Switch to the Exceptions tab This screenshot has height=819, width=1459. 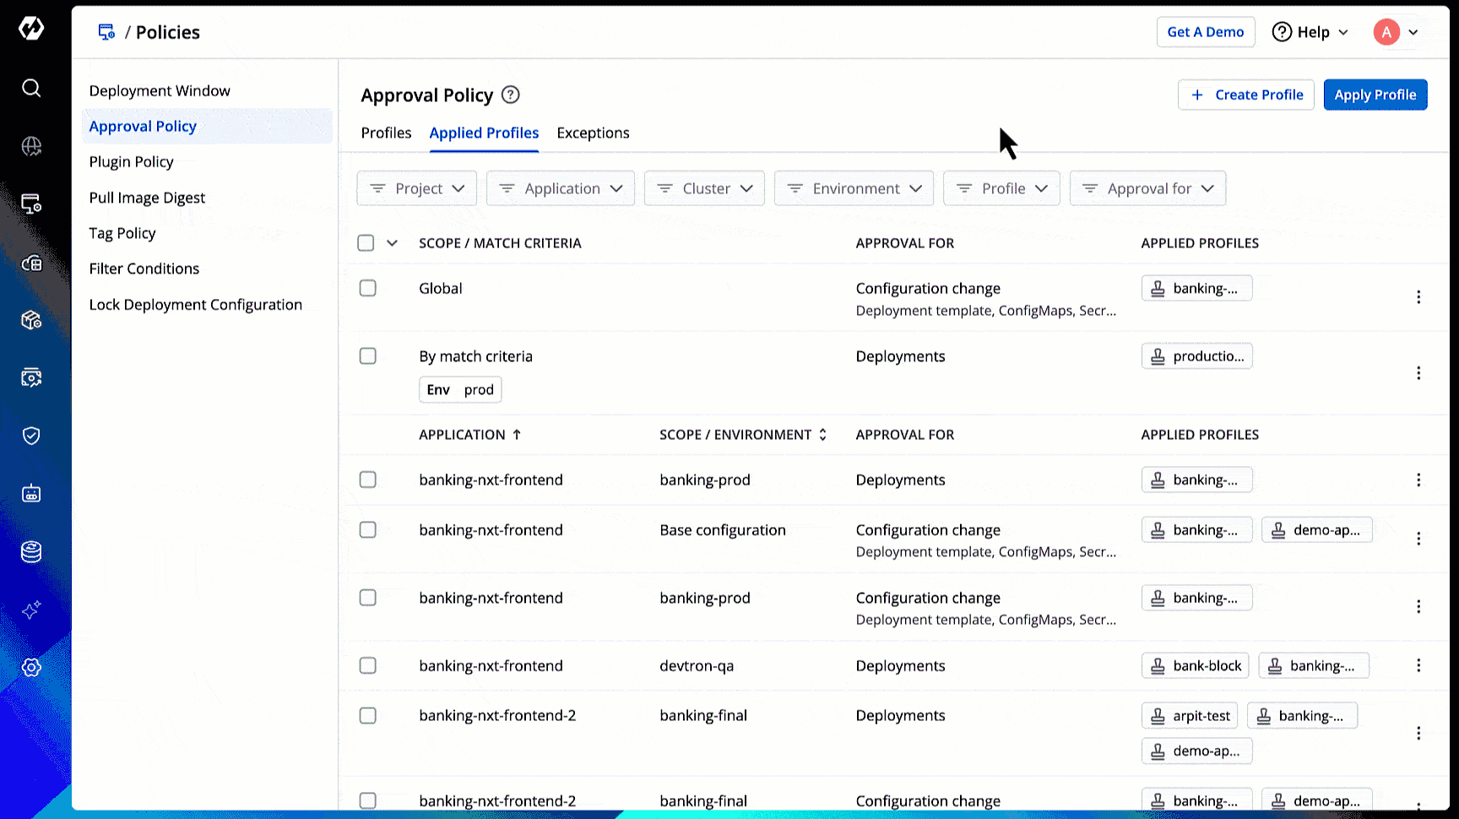593,133
